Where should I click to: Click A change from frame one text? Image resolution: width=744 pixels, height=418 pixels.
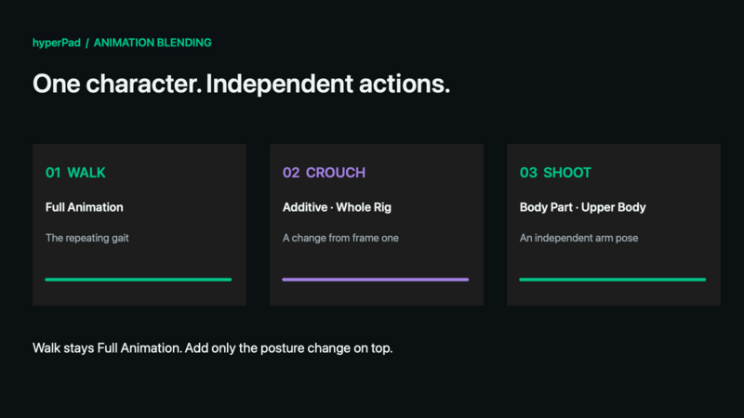pyautogui.click(x=340, y=238)
